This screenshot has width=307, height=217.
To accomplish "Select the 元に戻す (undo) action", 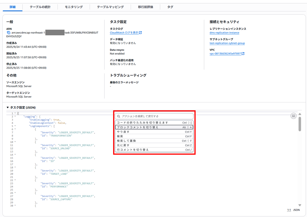I will (154, 145).
